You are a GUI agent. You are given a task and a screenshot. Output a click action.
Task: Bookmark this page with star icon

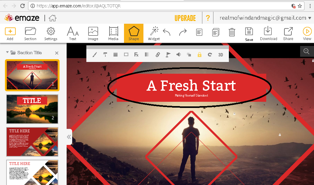300,6
